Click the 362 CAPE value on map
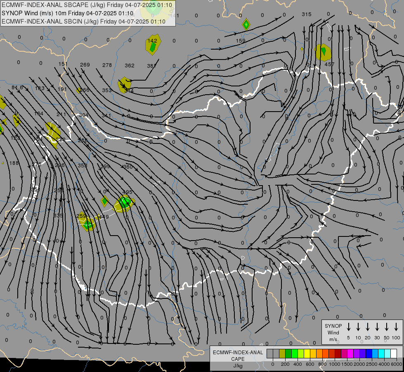This screenshot has width=404, height=372. (130, 66)
